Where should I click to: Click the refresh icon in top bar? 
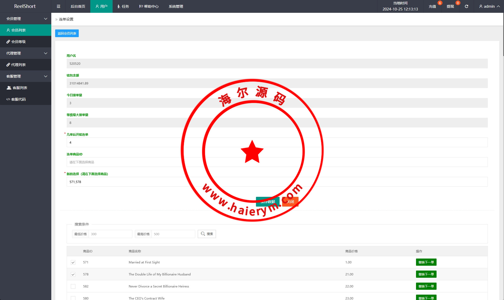pos(466,6)
